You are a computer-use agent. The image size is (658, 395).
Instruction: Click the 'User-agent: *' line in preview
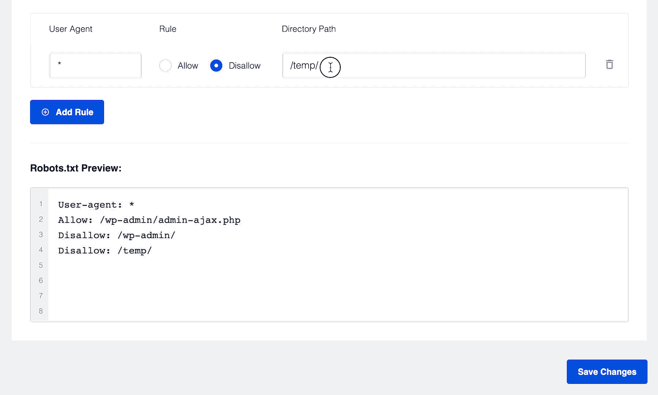coord(96,205)
